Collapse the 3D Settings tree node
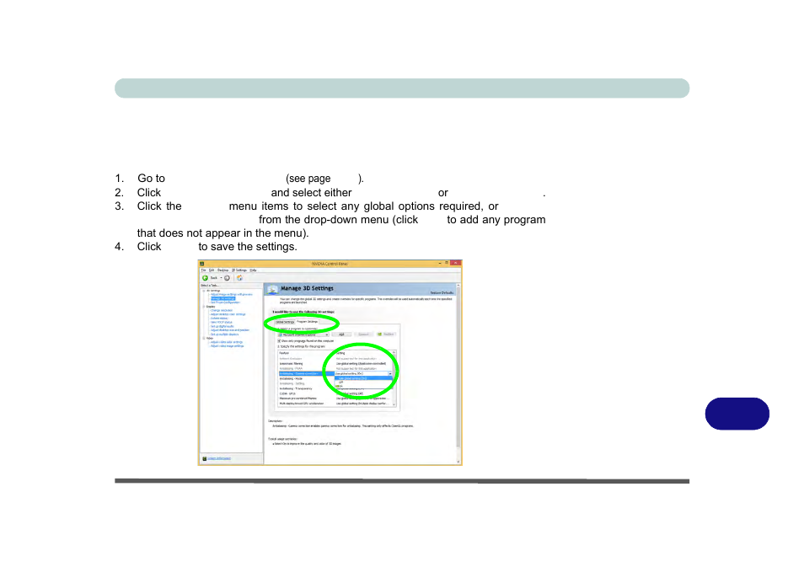This screenshot has width=804, height=567. click(204, 291)
